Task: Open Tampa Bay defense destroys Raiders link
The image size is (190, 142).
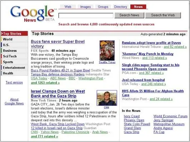Action: click(x=58, y=74)
